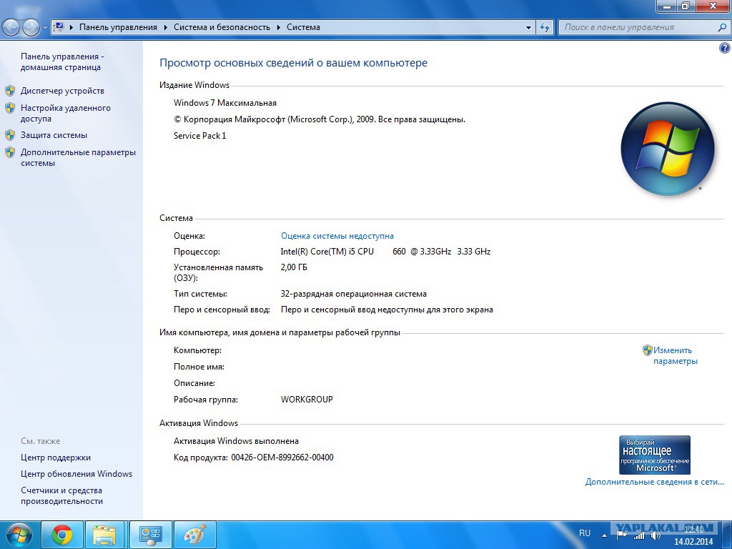Open Windows Explorer from taskbar

[105, 535]
